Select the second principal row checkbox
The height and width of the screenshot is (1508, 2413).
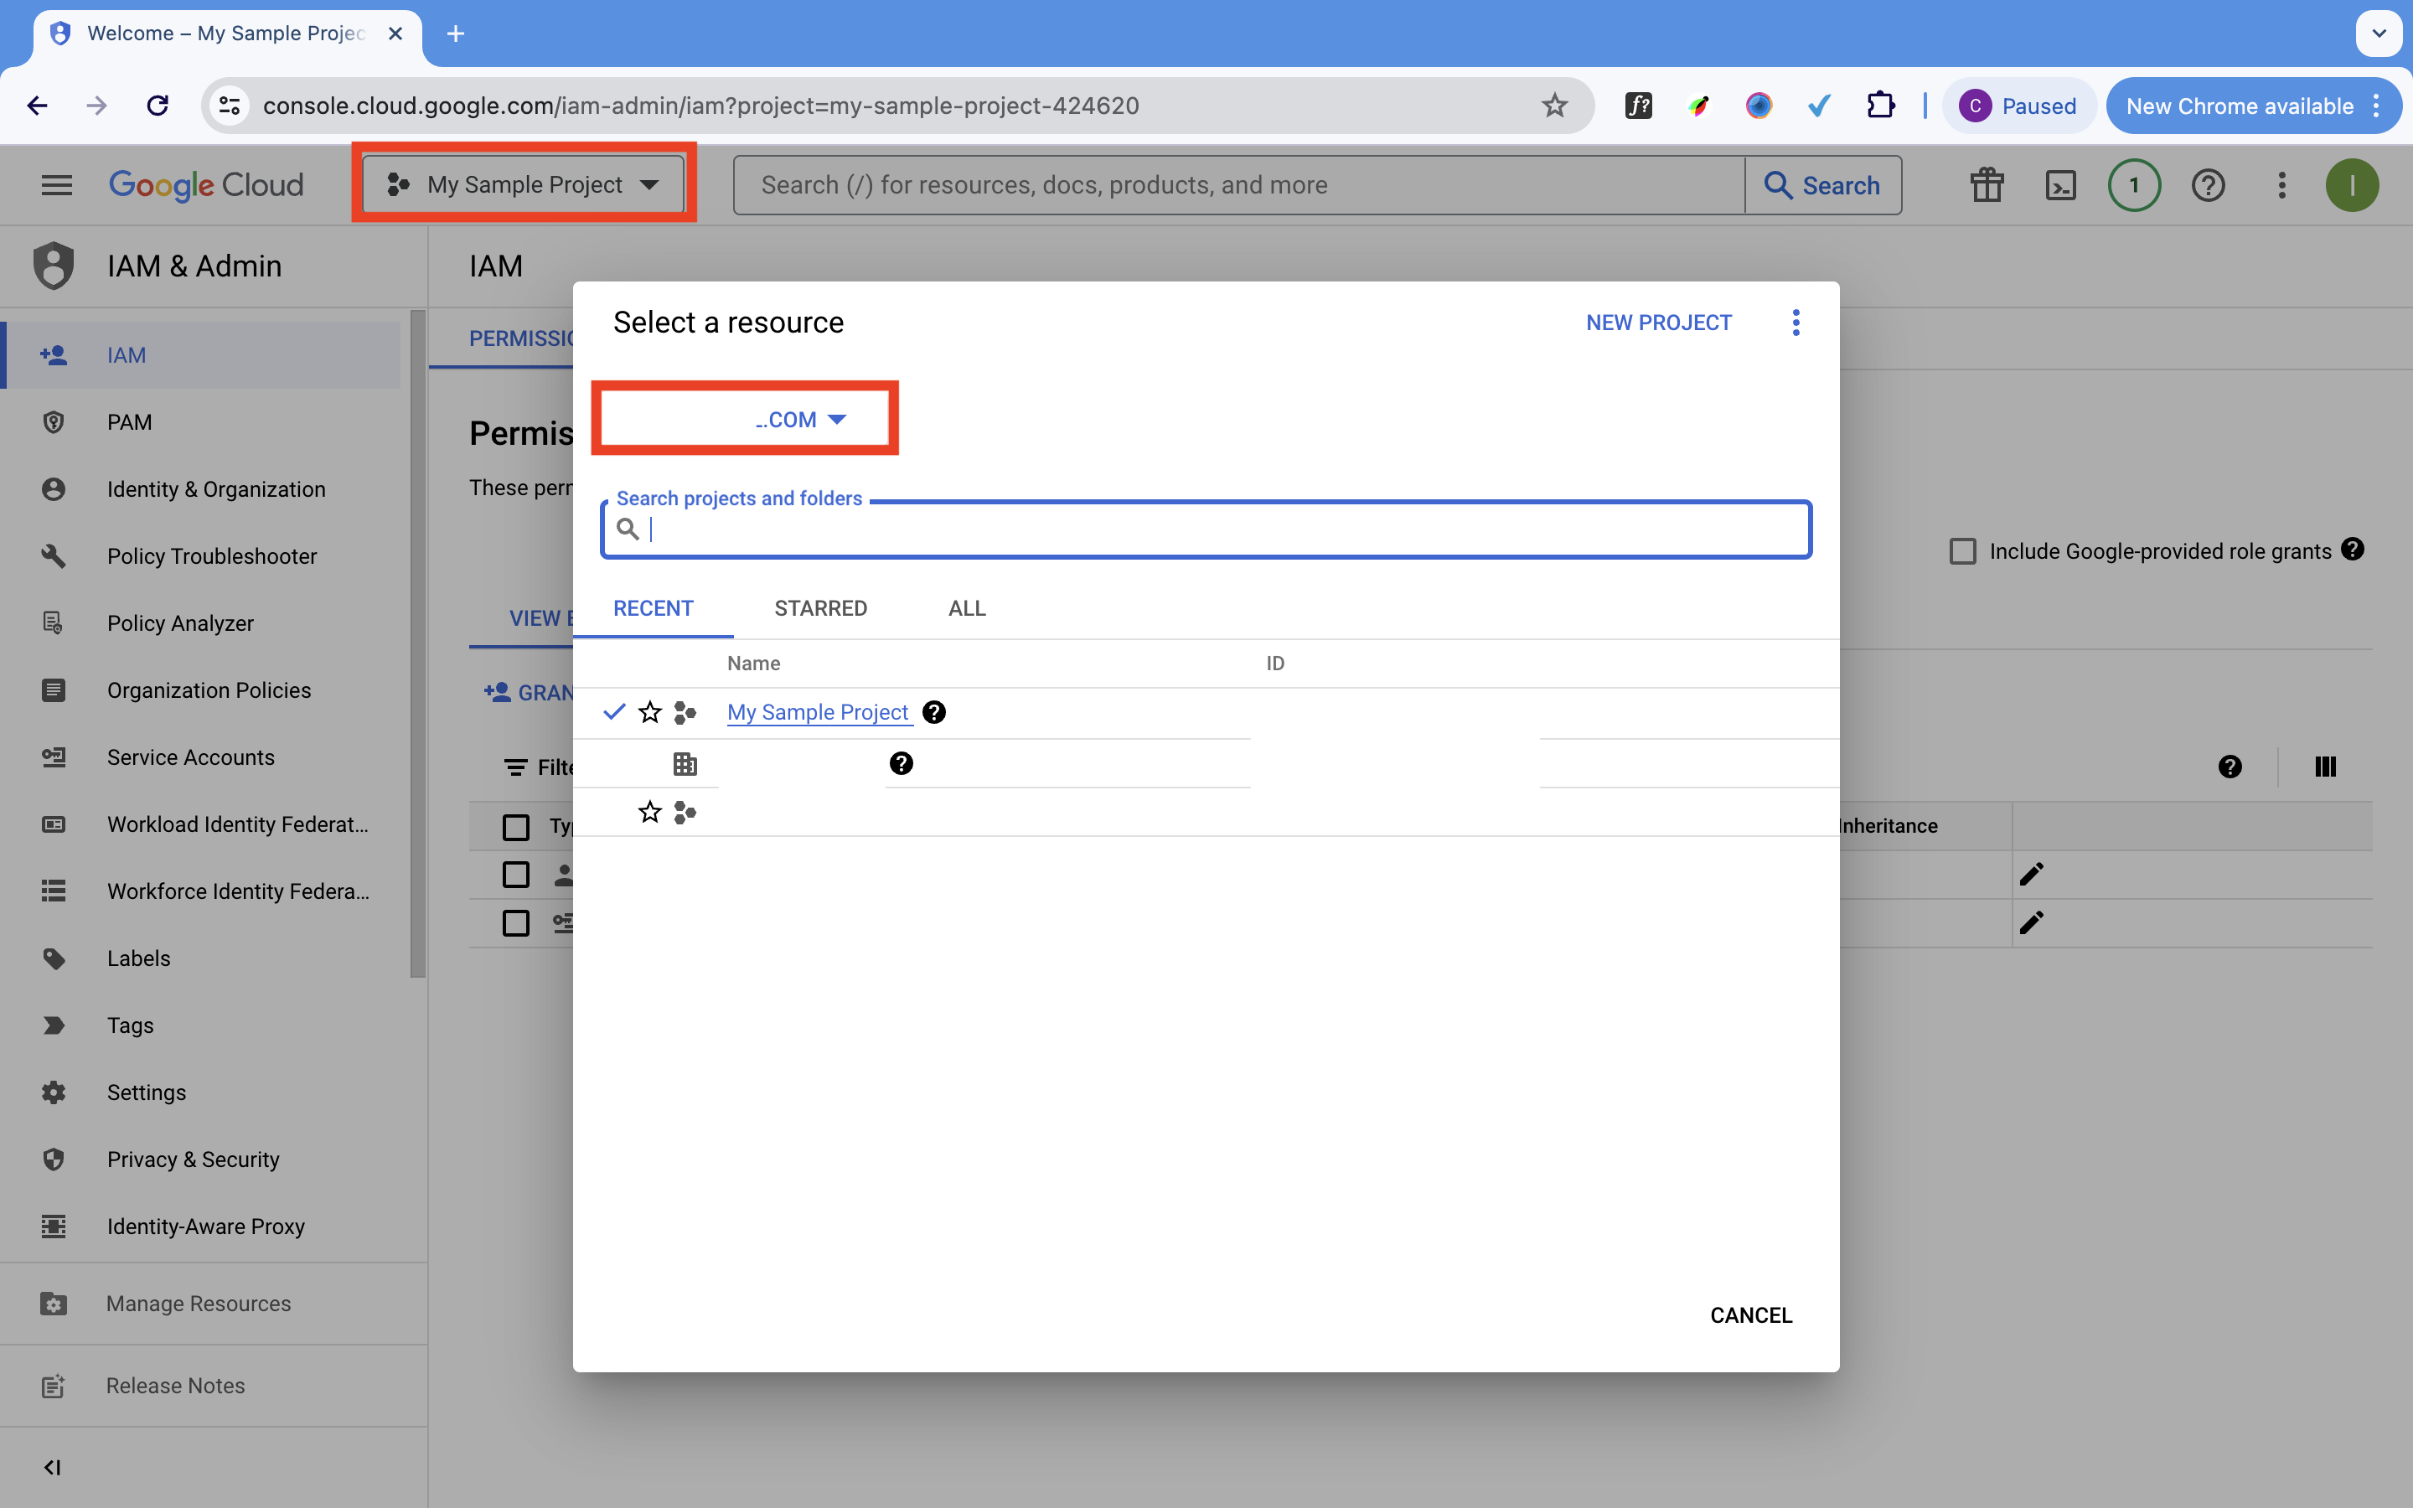(x=515, y=922)
